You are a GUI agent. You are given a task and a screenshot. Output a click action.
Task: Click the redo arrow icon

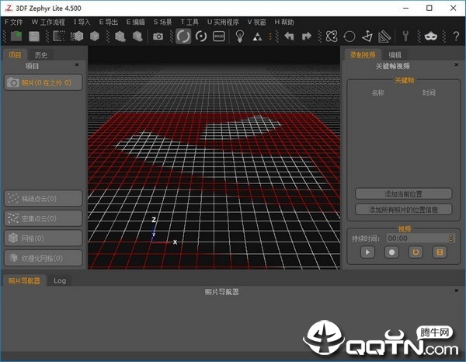pos(306,37)
